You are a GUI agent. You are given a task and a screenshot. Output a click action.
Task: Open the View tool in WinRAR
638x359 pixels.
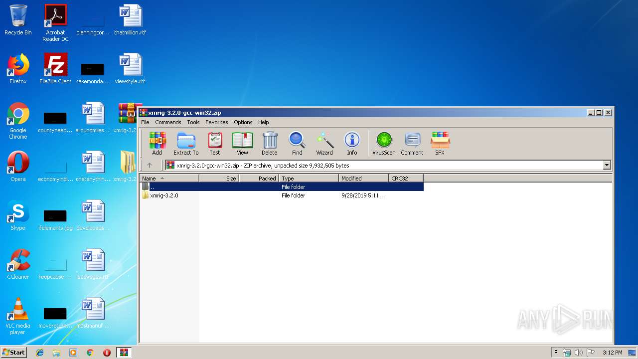tap(242, 144)
